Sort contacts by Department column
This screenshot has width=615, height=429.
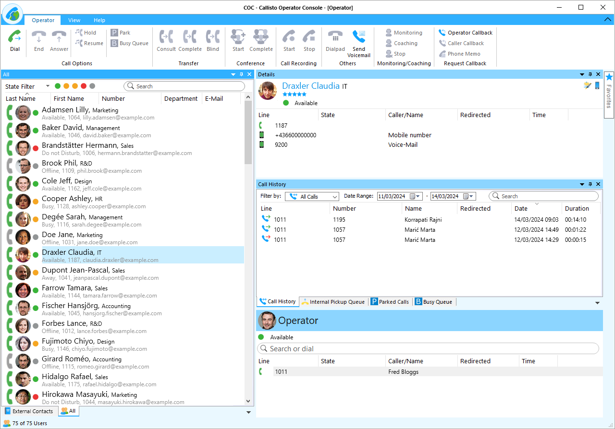coord(181,98)
